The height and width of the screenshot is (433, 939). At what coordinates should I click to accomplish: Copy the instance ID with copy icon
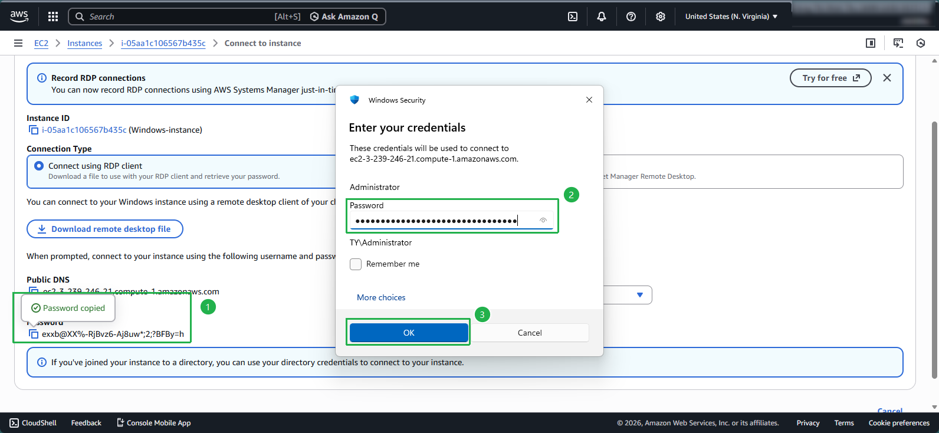[x=34, y=130]
